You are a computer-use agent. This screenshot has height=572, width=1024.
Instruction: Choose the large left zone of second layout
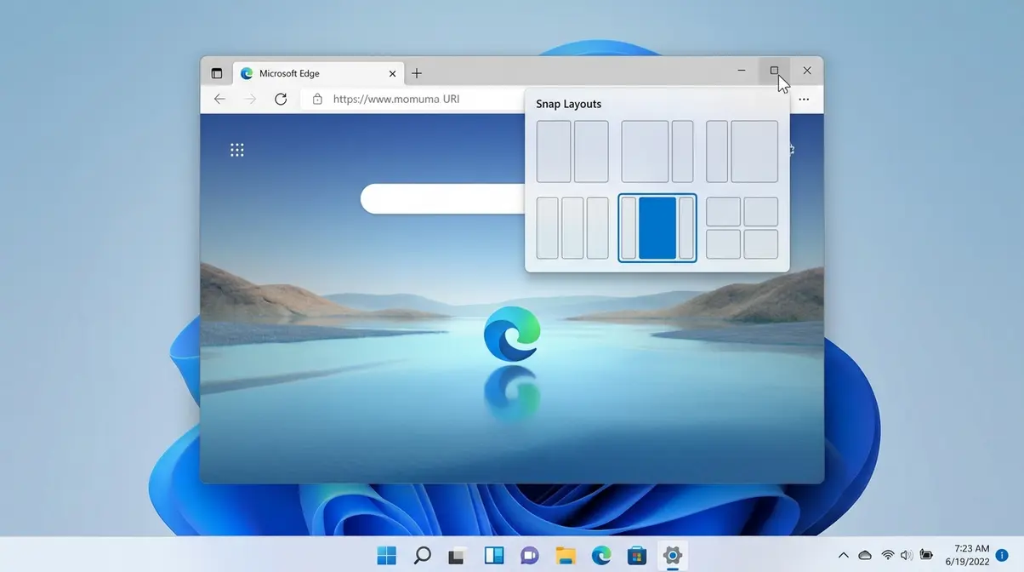pos(645,152)
